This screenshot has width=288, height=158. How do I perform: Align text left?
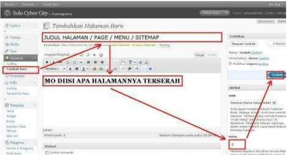pyautogui.click(x=89, y=62)
